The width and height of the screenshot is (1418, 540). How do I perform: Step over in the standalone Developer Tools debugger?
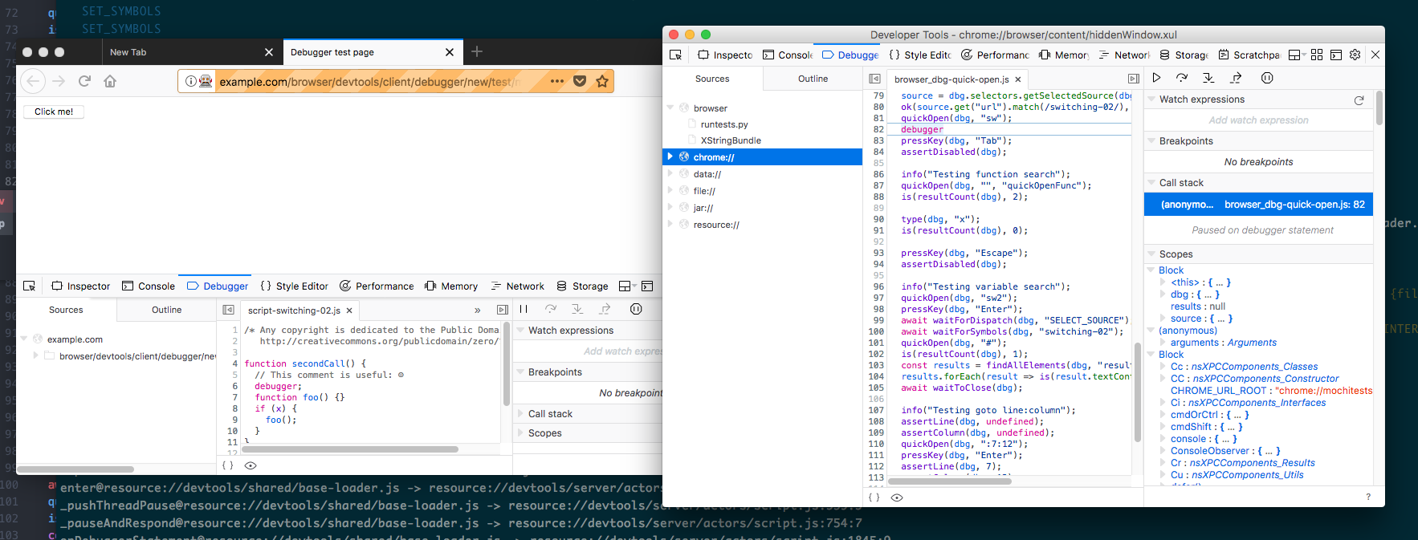point(1182,78)
